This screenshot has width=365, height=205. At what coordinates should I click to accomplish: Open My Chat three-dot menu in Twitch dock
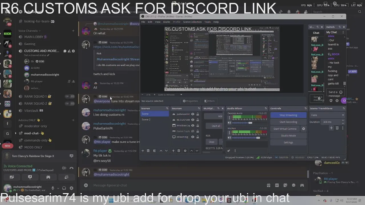(343, 32)
